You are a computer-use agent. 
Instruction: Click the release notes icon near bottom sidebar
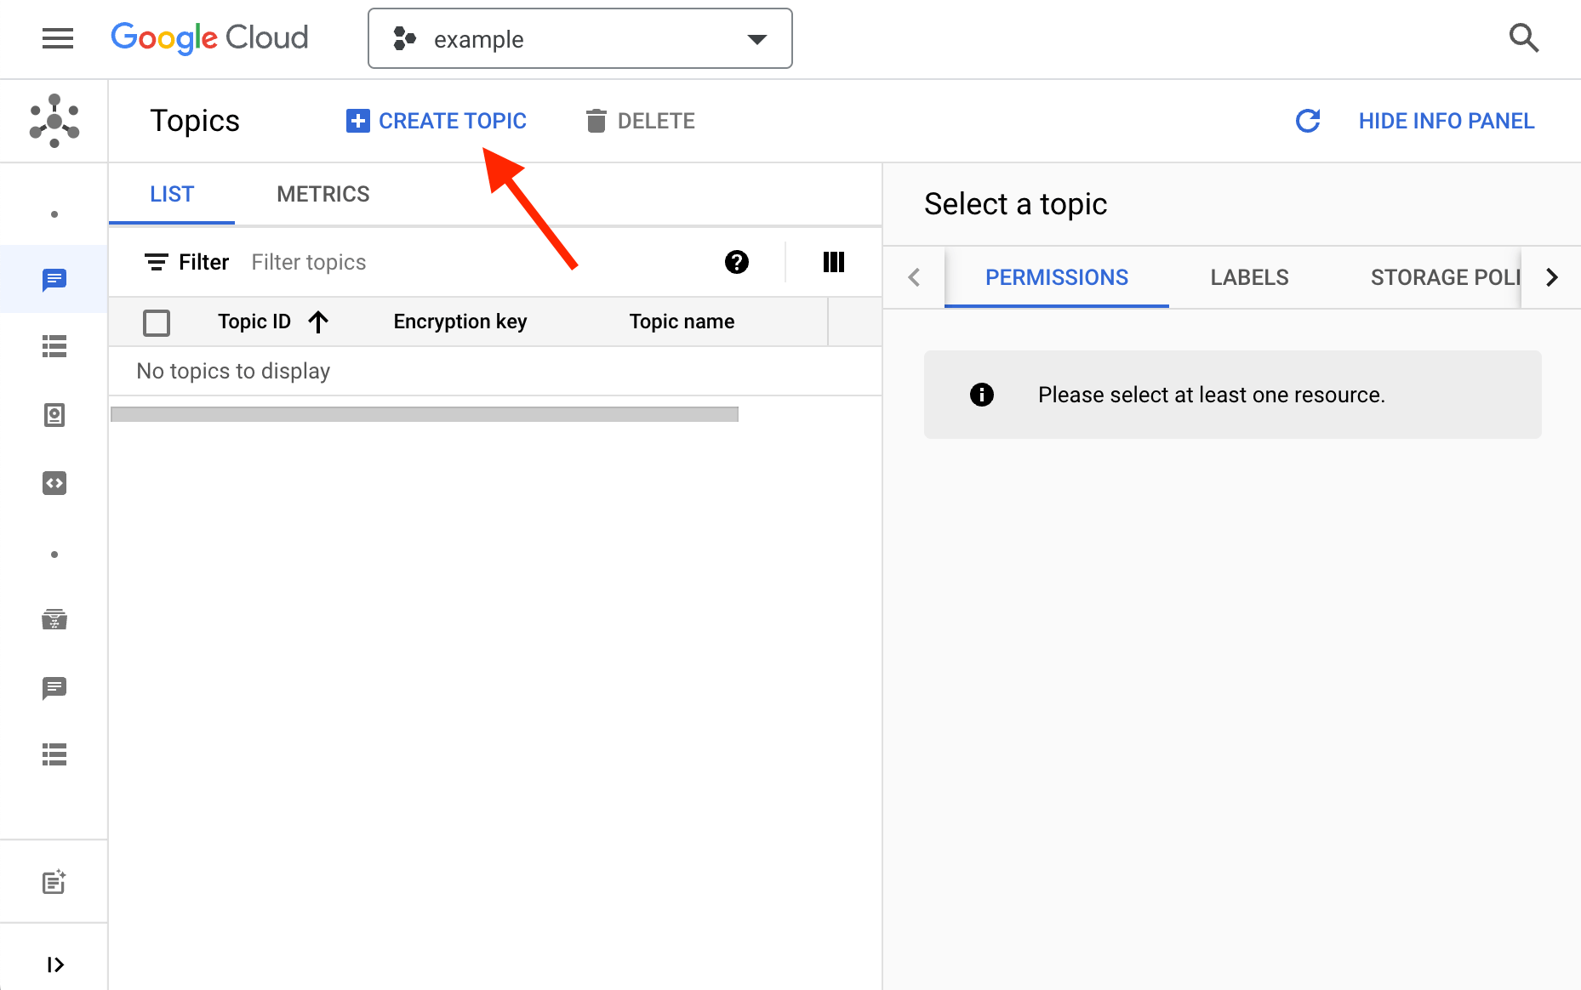54,882
